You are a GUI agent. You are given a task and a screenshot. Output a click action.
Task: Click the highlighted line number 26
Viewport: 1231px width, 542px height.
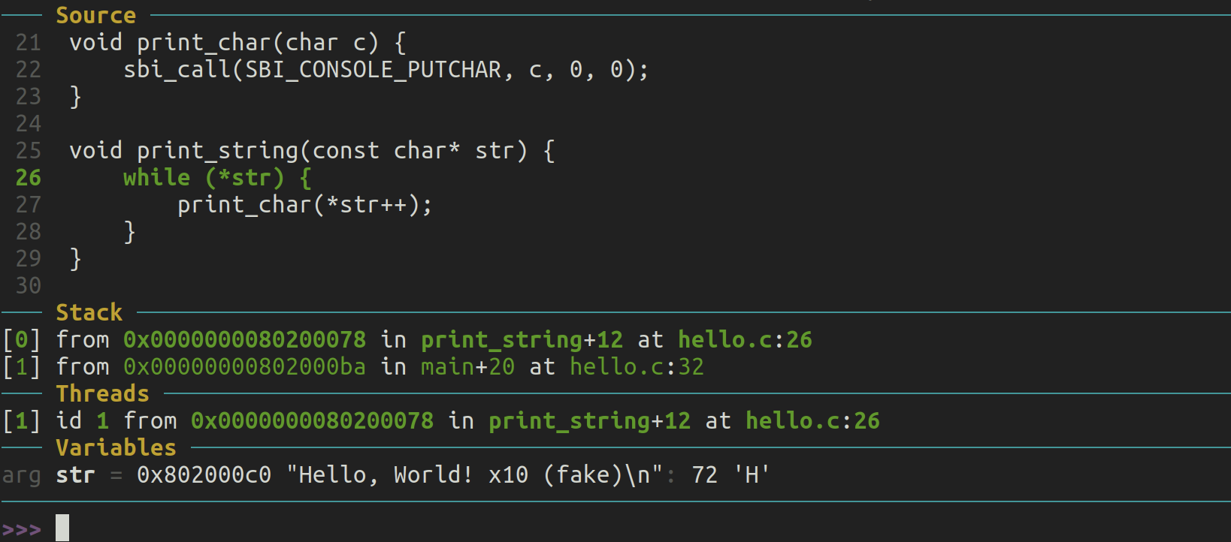click(29, 178)
